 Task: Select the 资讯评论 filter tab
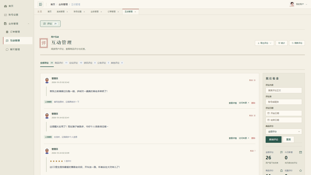pos(90,63)
